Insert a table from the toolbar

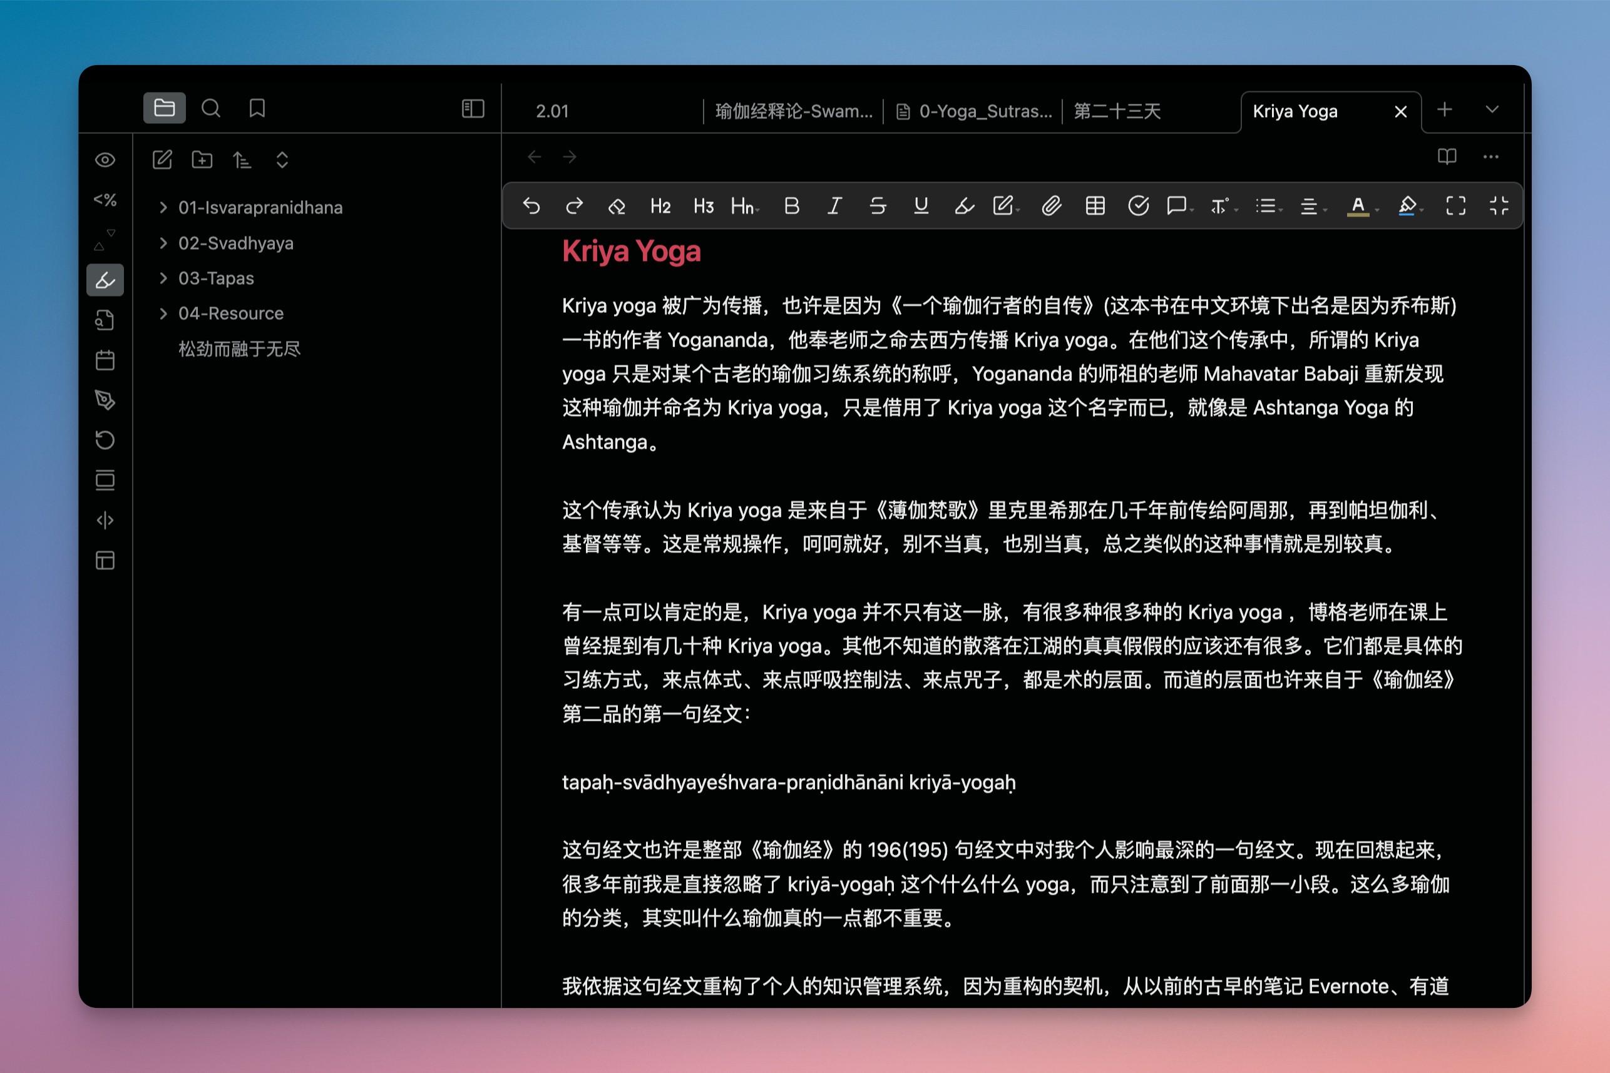coord(1095,205)
